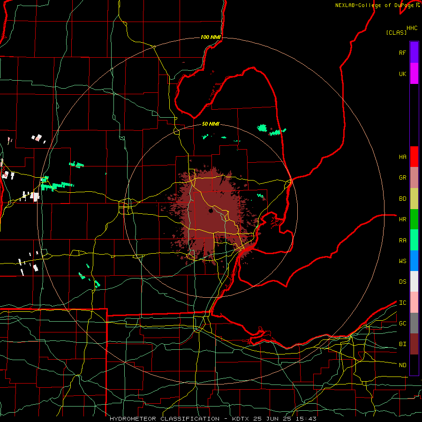This screenshot has width=422, height=422.
Task: Select the GR dusty pink legend swatch
Action: pos(414,178)
